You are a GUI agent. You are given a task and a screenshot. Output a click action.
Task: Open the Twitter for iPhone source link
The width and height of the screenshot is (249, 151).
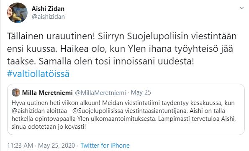pos(105,146)
